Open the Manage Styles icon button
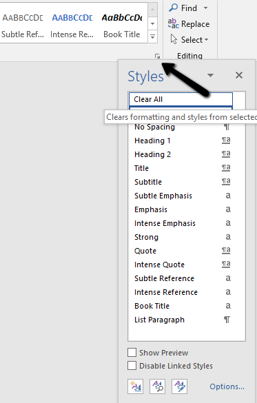 [179, 386]
